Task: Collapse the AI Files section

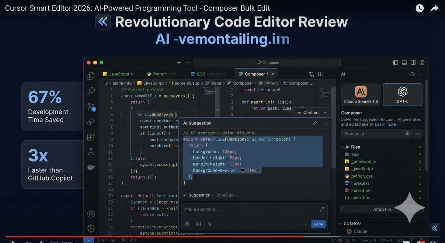Action: [x=342, y=147]
